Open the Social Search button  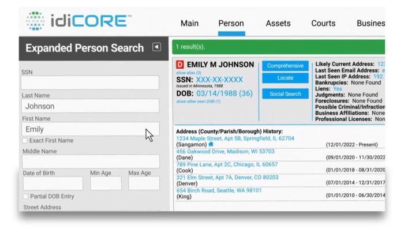tap(285, 94)
